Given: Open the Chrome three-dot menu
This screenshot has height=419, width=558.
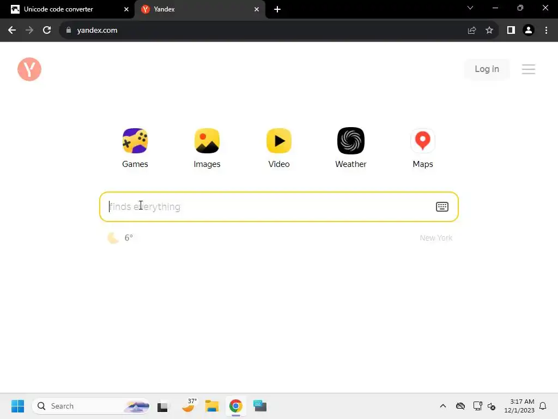Looking at the screenshot, I should (x=546, y=31).
